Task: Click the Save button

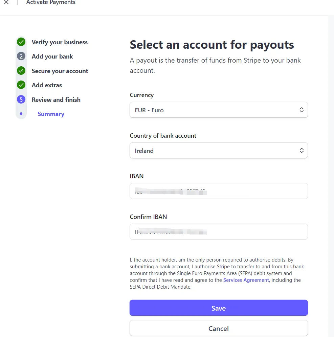Action: (x=219, y=308)
